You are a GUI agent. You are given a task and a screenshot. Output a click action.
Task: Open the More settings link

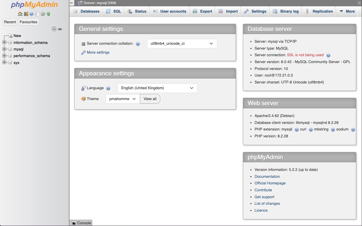tap(98, 52)
